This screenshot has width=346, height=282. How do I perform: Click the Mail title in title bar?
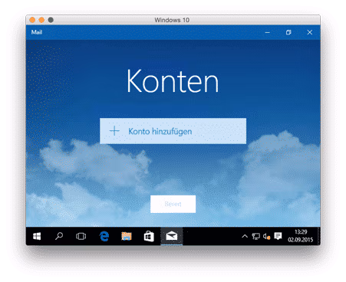37,32
